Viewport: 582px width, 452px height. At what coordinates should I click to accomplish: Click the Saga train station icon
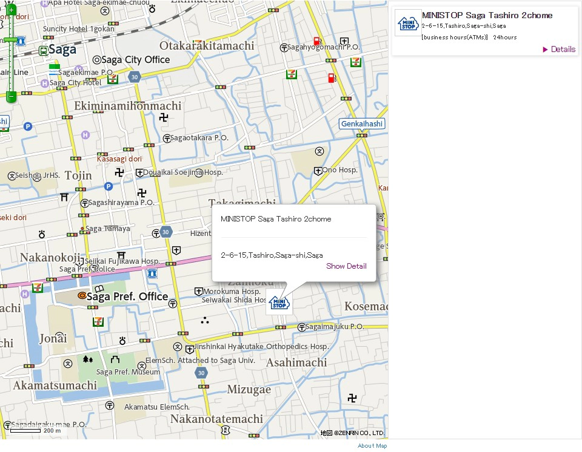44,51
